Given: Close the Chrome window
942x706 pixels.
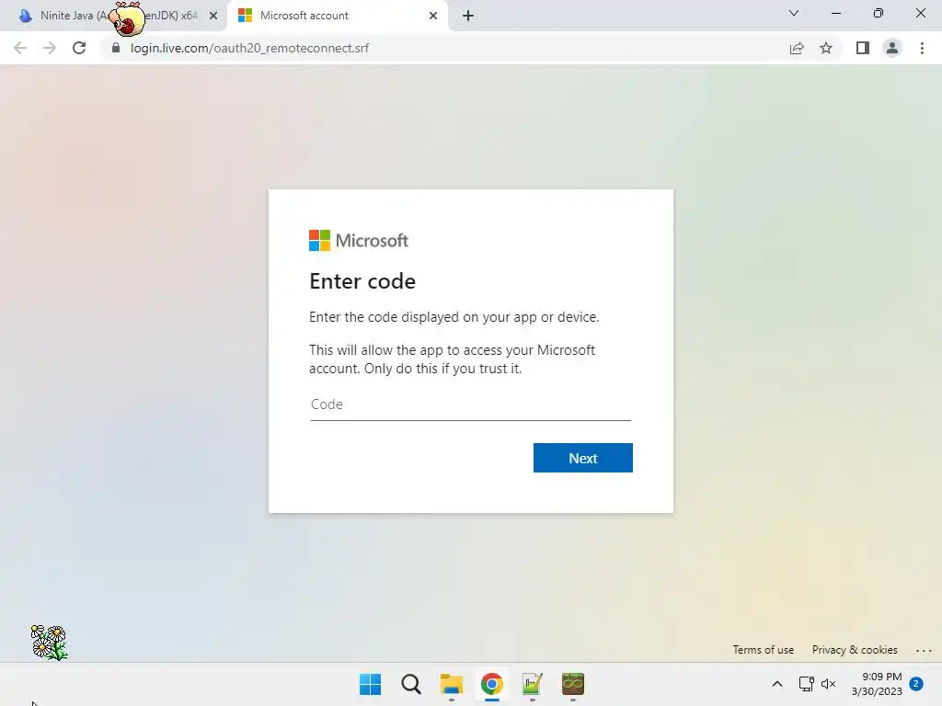Looking at the screenshot, I should (x=920, y=13).
